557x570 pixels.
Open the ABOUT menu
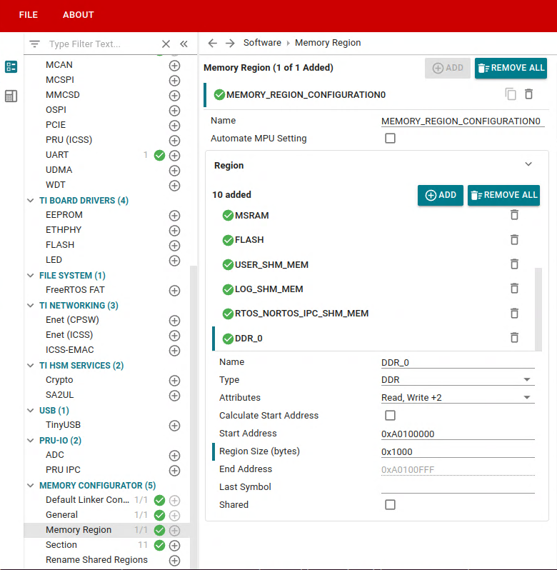(78, 15)
